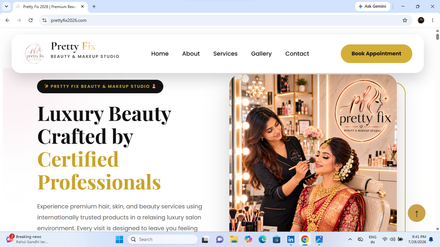The height and width of the screenshot is (247, 440).
Task: Click the page scrollbar down arrow
Action: click(437, 229)
